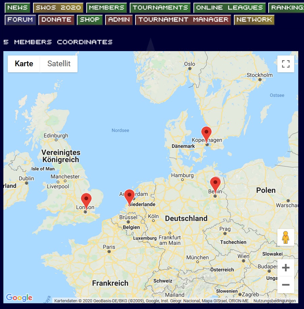This screenshot has width=304, height=309.
Task: Switch map to Karte view
Action: click(x=24, y=64)
